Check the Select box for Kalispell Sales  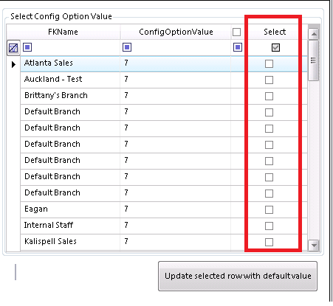(x=269, y=242)
